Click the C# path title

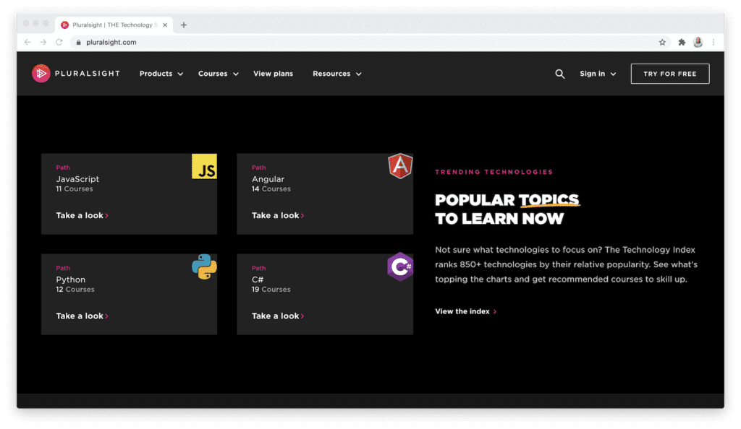[258, 279]
